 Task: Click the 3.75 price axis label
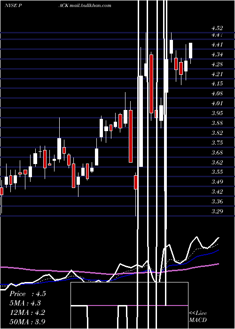click(217, 142)
